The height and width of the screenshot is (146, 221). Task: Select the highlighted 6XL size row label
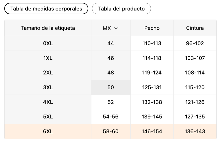coord(48,132)
